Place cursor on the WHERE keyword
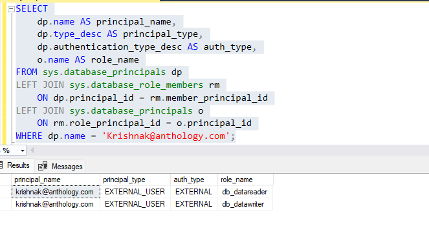Image resolution: width=429 pixels, height=237 pixels. click(29, 136)
